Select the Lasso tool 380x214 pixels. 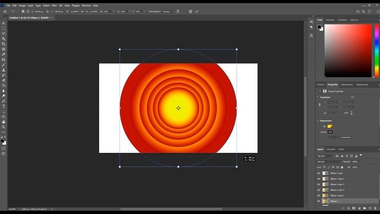point(4,33)
